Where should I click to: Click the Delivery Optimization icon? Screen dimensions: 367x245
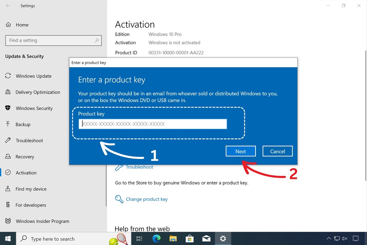(8, 92)
